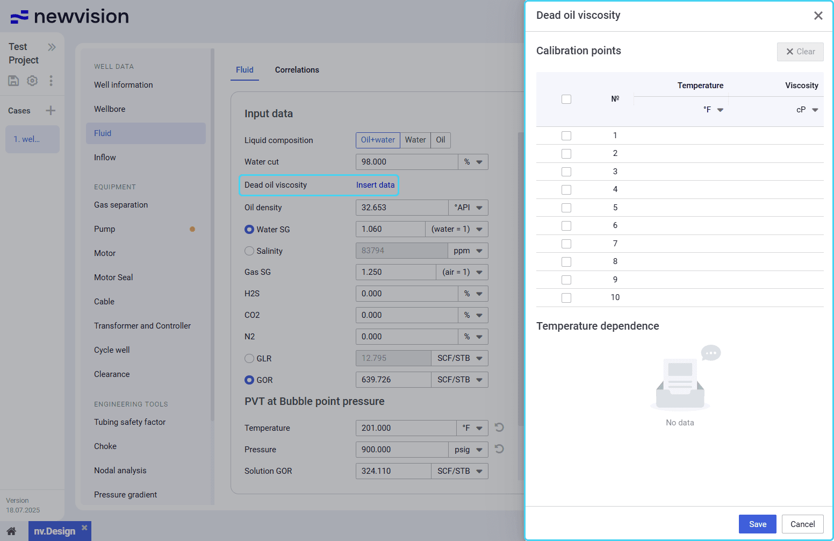Check the select-all checkbox in table header

pos(566,99)
